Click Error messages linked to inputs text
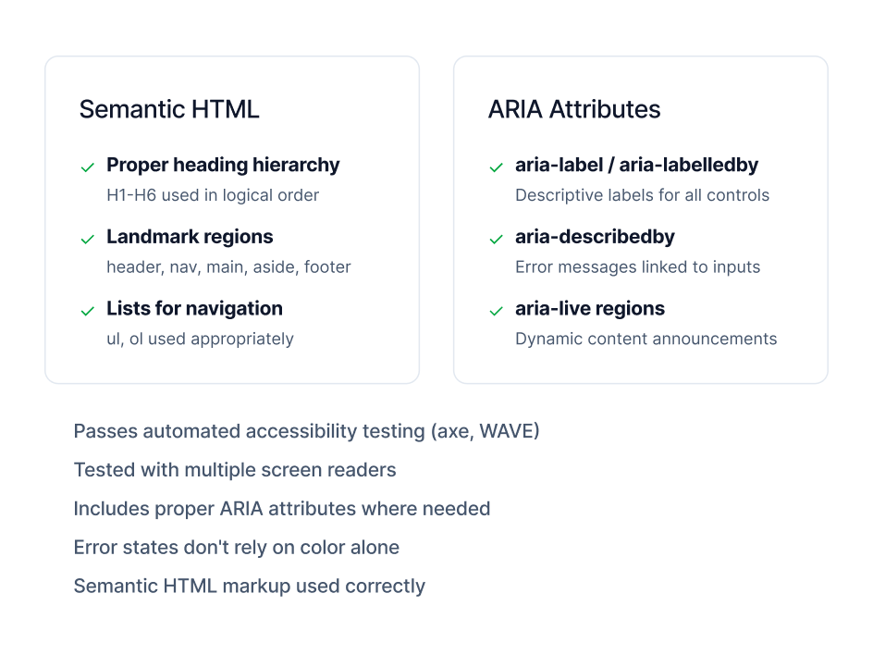Viewport: 873px width, 655px height. point(637,267)
